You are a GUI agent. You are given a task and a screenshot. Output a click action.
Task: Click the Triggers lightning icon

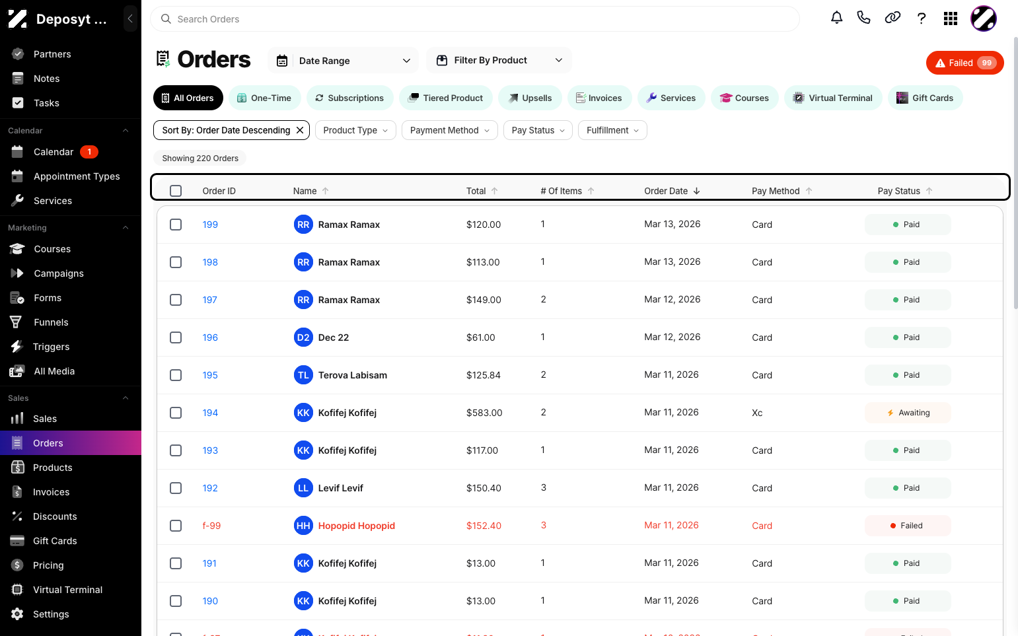click(17, 347)
